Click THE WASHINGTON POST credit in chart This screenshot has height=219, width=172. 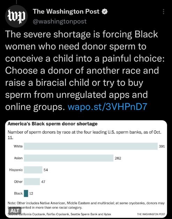pos(151,214)
